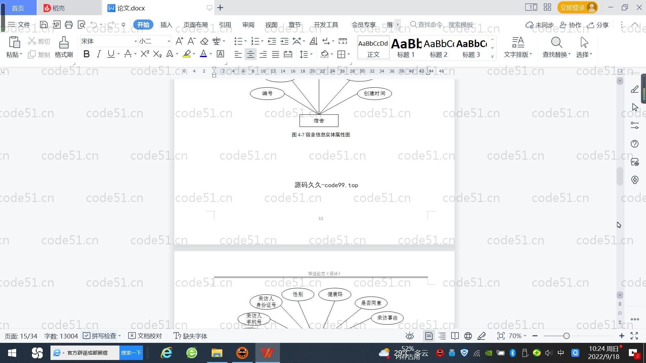Apply 标题 1 heading style
The height and width of the screenshot is (363, 646).
tap(406, 48)
